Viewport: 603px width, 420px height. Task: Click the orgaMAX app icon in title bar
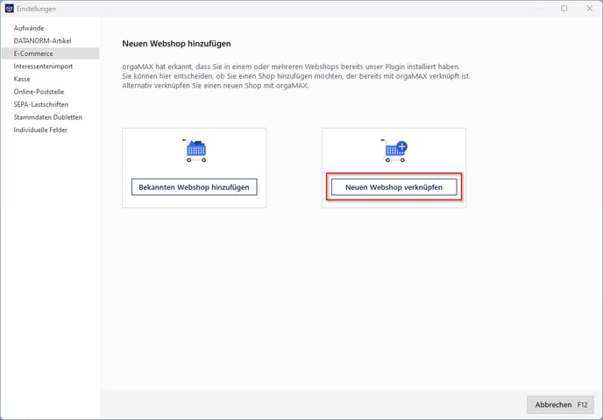(10, 9)
